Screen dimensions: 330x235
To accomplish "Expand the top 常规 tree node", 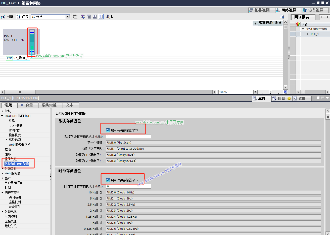I will click(x=2, y=111).
